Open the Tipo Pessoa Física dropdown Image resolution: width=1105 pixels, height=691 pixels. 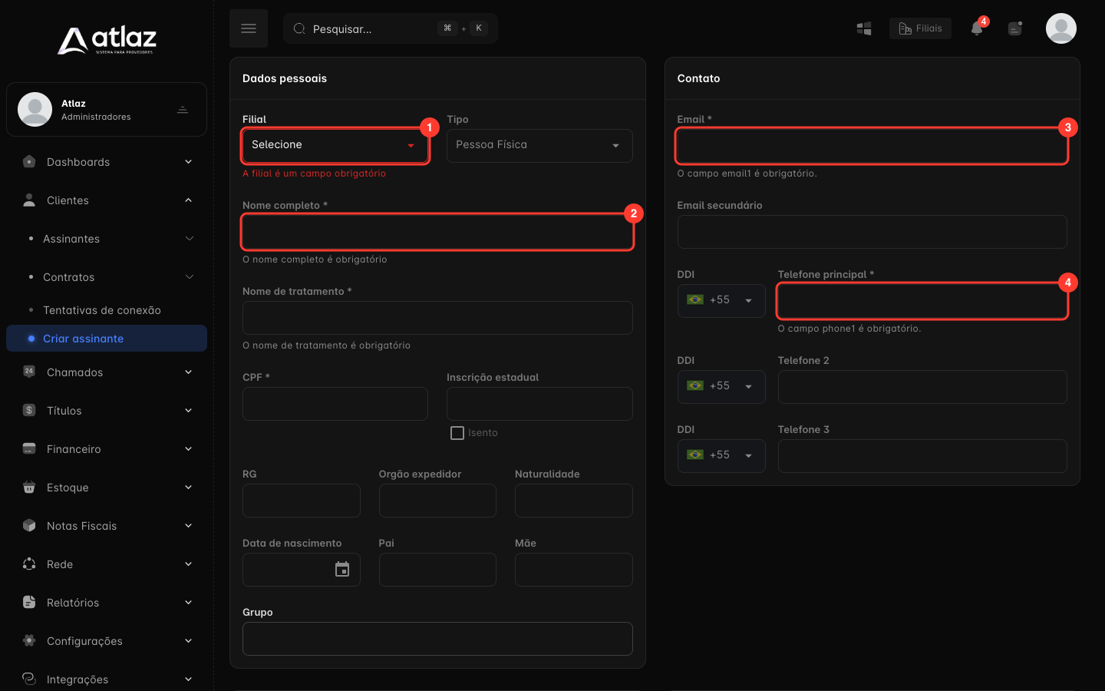[539, 145]
